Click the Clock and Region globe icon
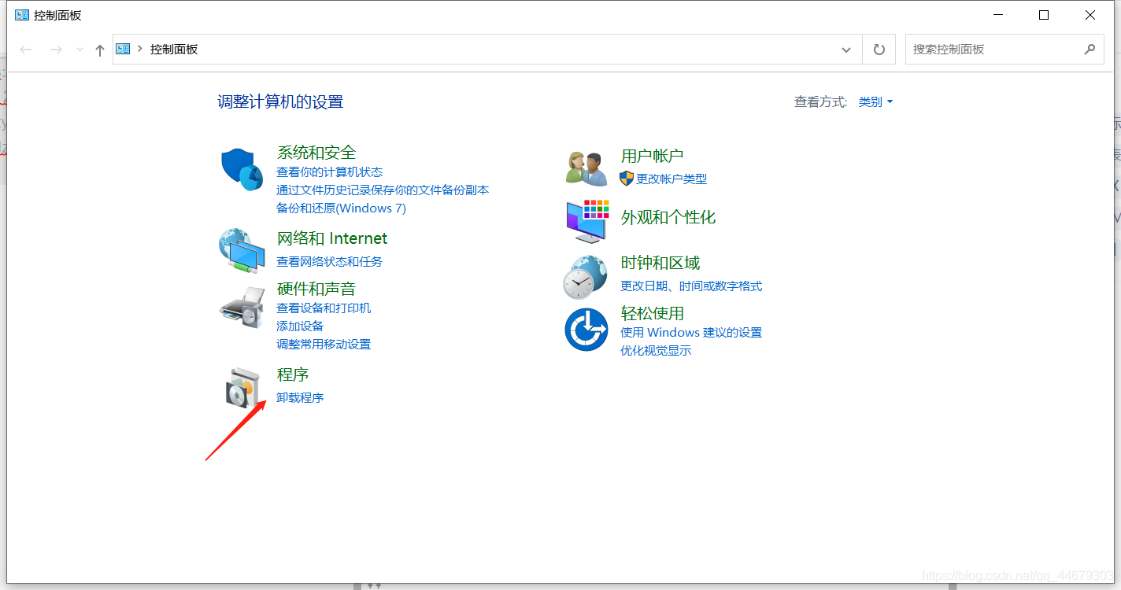 pyautogui.click(x=585, y=277)
